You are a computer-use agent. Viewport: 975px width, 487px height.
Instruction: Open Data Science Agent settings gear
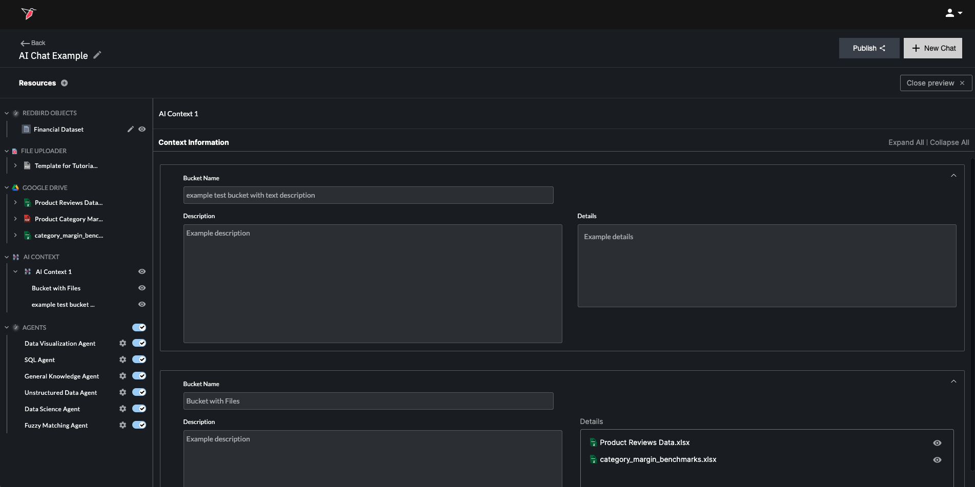tap(123, 409)
